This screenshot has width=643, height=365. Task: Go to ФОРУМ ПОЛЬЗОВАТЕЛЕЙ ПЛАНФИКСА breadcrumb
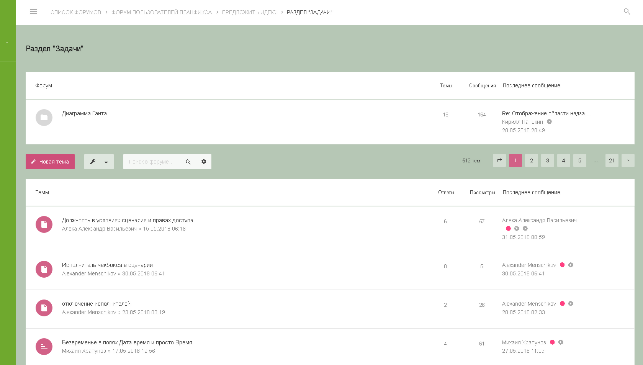click(x=162, y=12)
